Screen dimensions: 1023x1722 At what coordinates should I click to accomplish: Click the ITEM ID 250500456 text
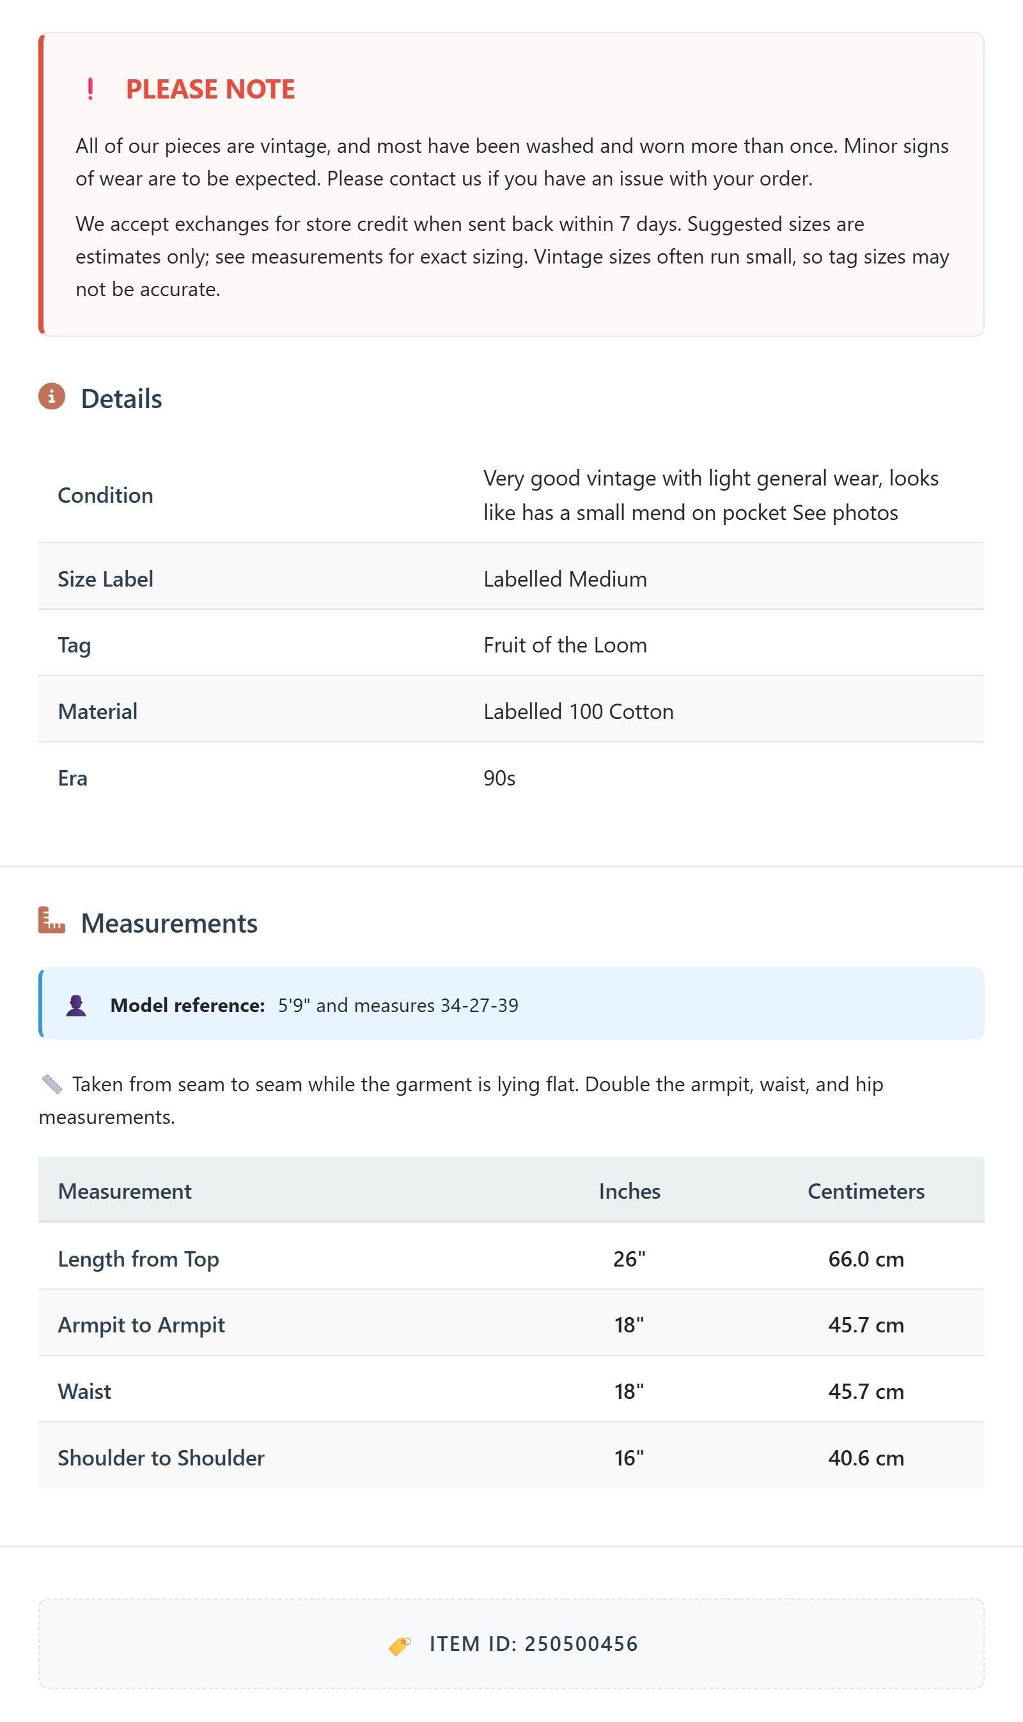pyautogui.click(x=534, y=1644)
